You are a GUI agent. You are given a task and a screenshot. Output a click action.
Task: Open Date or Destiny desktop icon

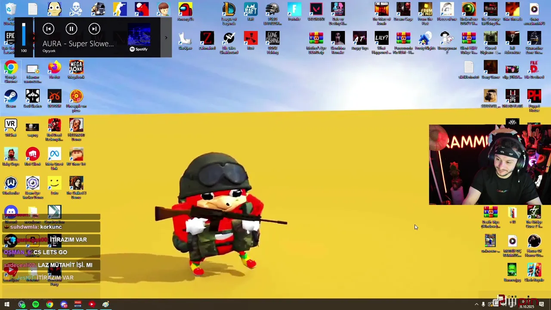click(x=338, y=14)
